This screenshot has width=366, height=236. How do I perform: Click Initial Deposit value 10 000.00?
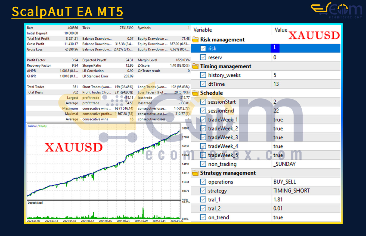71,33
